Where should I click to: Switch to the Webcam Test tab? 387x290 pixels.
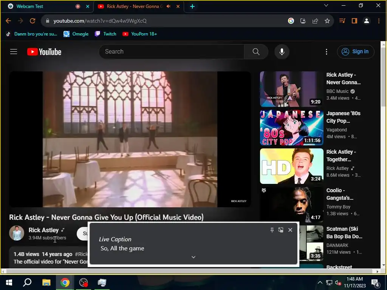(x=47, y=6)
